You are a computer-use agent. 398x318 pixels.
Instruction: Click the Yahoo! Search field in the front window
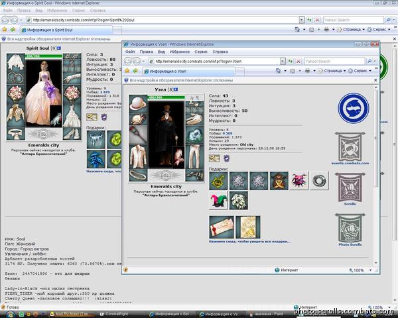pyautogui.click(x=334, y=61)
